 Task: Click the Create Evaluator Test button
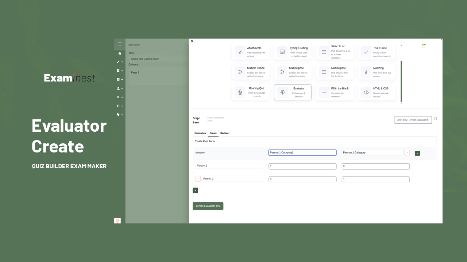pyautogui.click(x=208, y=206)
